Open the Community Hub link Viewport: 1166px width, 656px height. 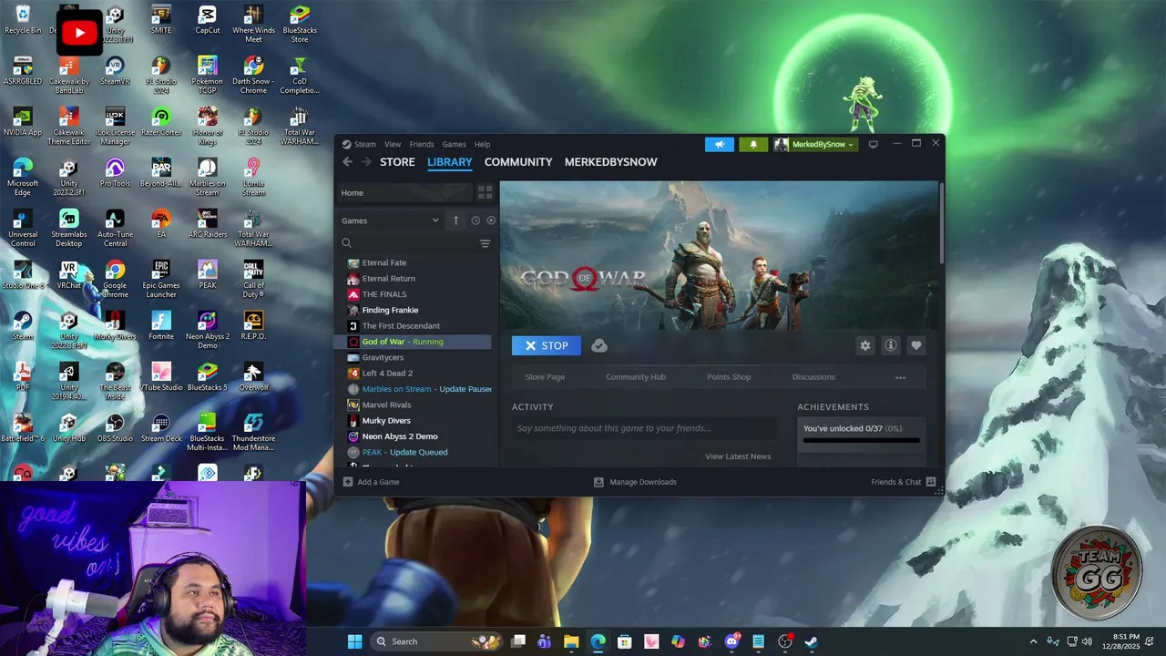pos(636,377)
